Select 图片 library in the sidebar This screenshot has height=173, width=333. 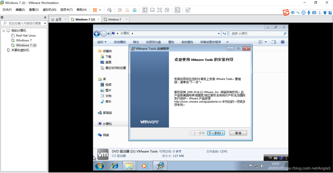click(108, 90)
